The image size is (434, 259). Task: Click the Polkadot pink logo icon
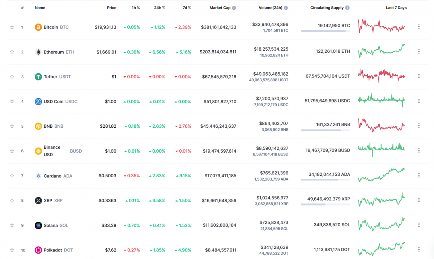coord(38,250)
